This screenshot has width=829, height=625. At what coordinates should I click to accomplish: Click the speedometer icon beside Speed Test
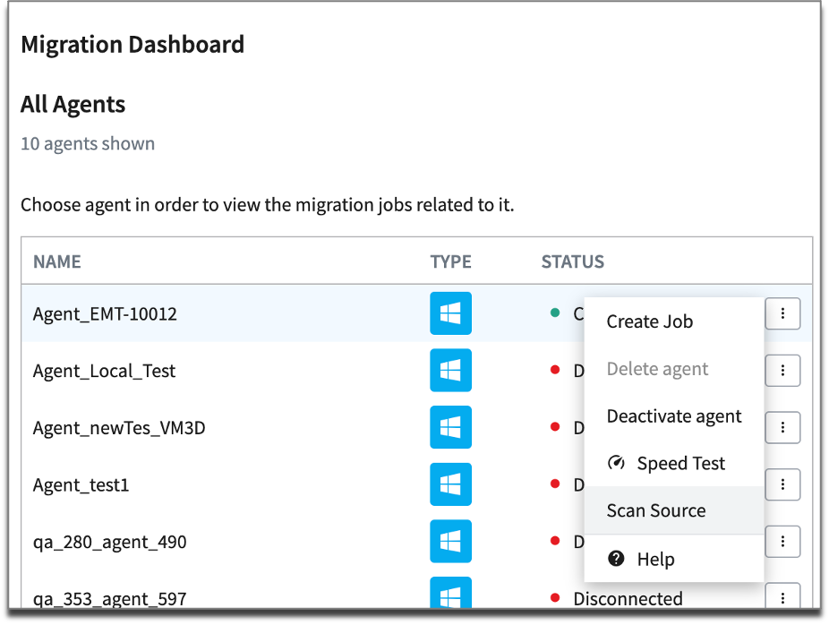(x=616, y=463)
